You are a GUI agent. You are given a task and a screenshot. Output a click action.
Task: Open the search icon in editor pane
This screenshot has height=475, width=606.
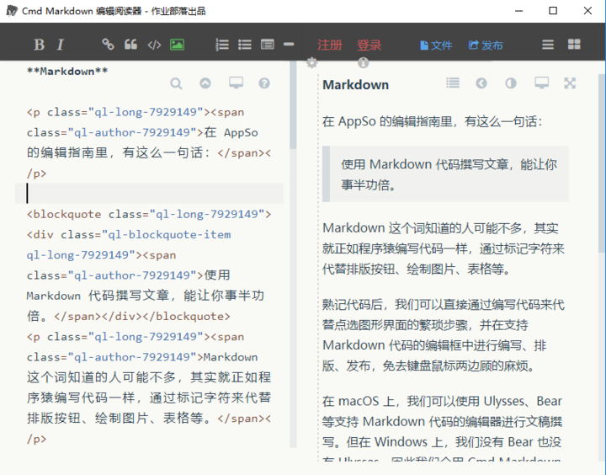coord(176,83)
